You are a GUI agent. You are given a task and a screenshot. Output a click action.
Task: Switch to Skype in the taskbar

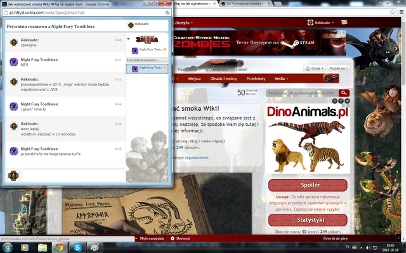tap(77, 247)
